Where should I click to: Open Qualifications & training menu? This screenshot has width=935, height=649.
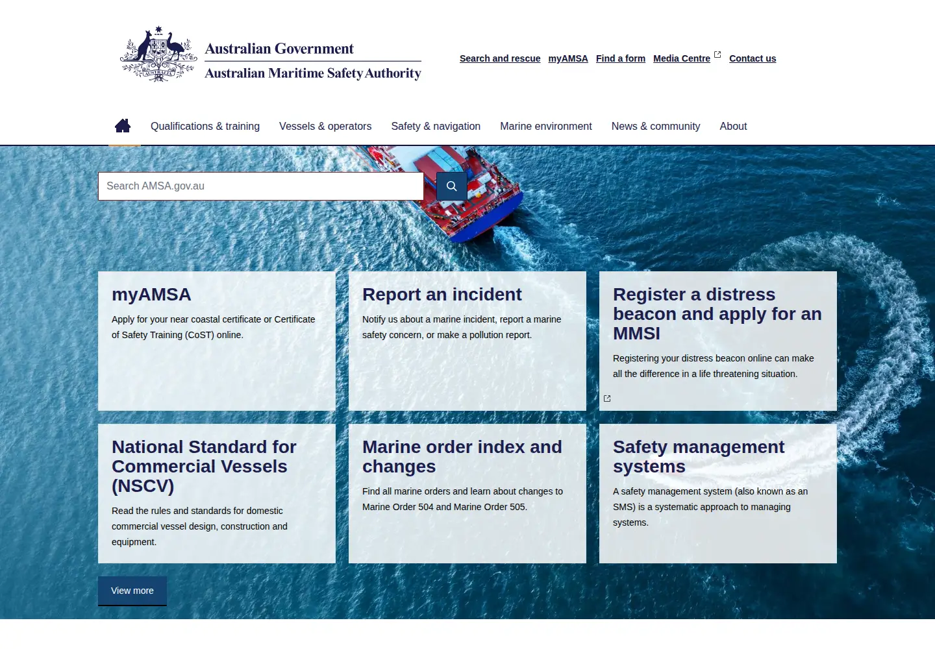[205, 127]
